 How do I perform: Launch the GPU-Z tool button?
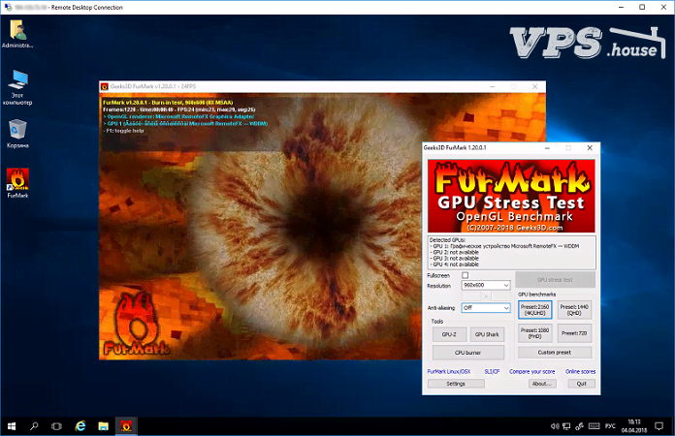click(x=447, y=334)
